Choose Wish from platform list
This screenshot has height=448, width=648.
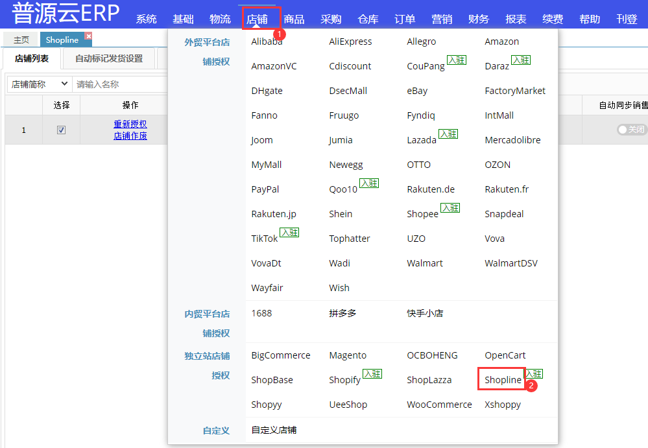click(339, 288)
